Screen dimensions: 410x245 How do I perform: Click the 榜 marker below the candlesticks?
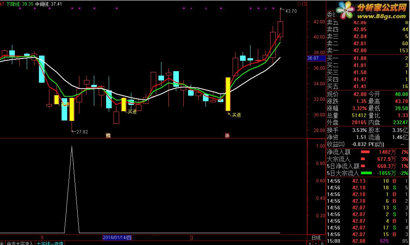click(108, 135)
